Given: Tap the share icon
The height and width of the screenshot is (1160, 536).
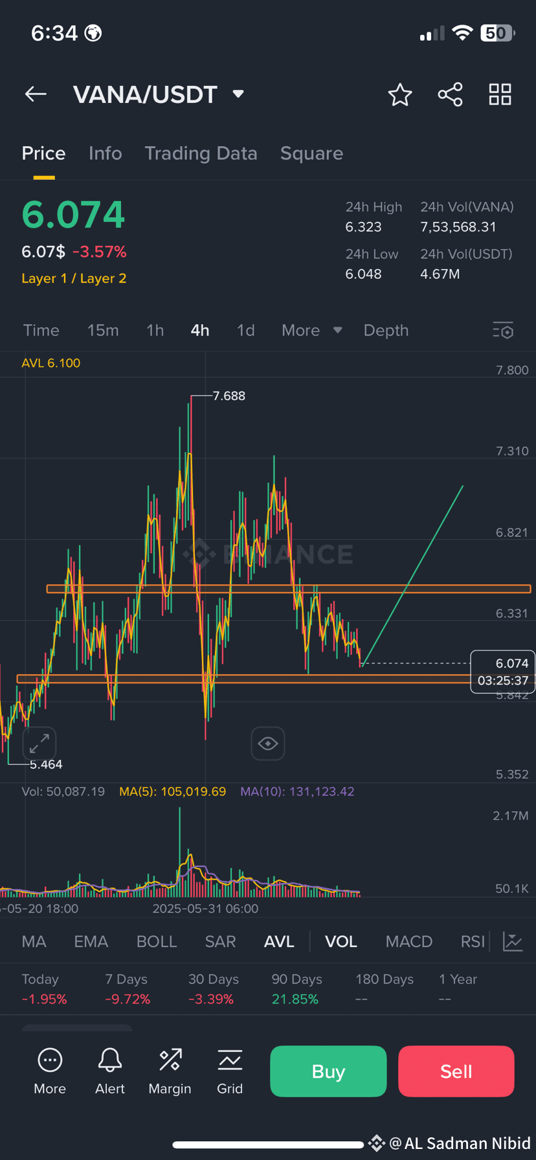Looking at the screenshot, I should pyautogui.click(x=450, y=94).
